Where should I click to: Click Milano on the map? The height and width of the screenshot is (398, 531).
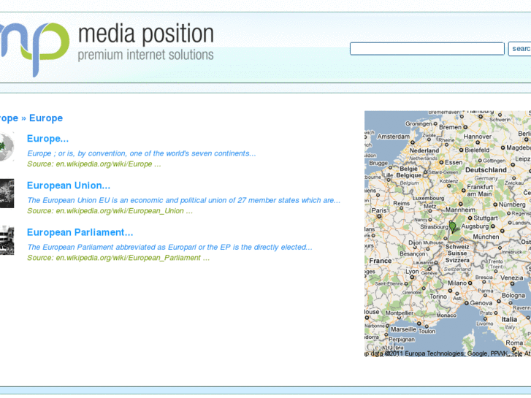pyautogui.click(x=457, y=283)
